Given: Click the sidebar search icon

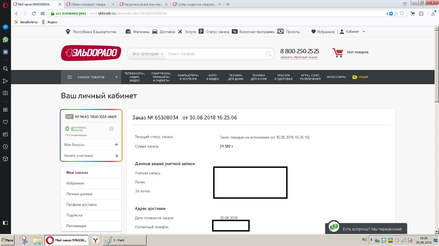Looking at the screenshot, I should pos(5,69).
